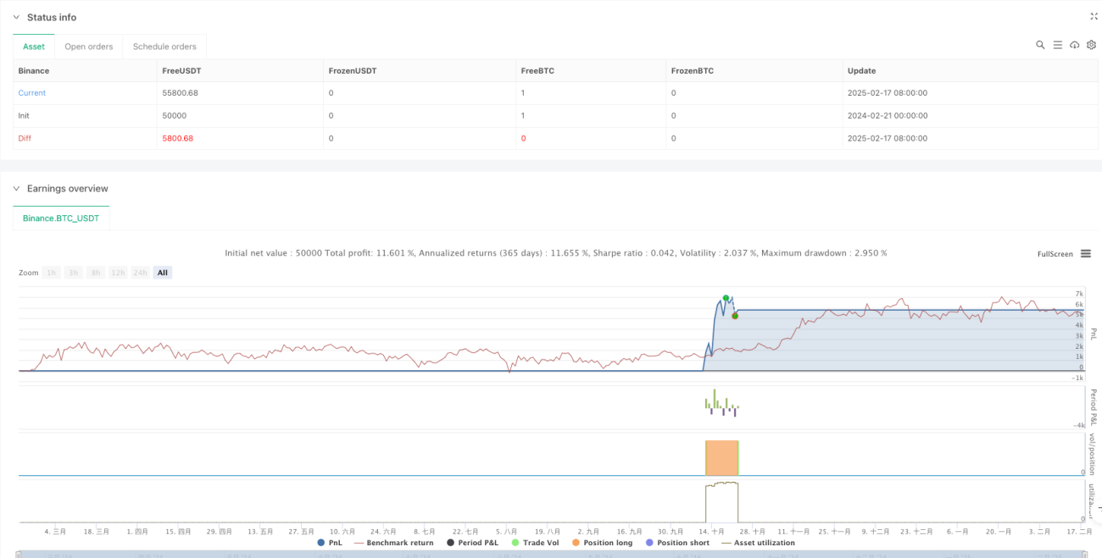1102x558 pixels.
Task: Switch to the Schedule orders tab
Action: tap(164, 47)
